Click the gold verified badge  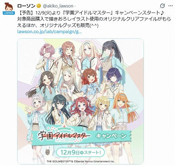(x=39, y=6)
